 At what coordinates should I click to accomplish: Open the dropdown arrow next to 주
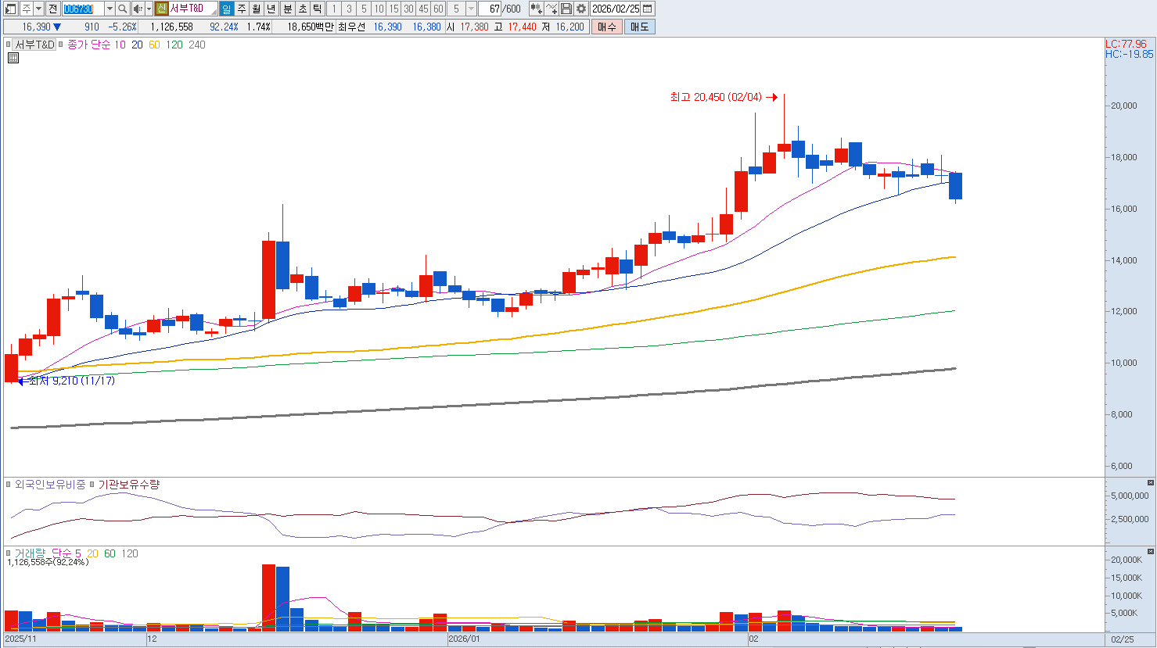38,9
